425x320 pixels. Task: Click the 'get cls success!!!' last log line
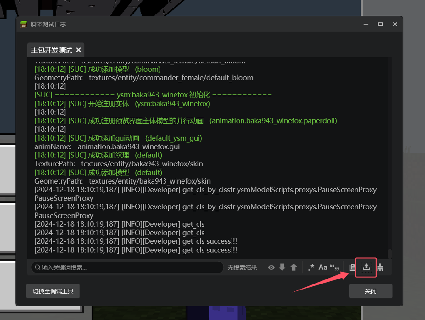tap(136, 250)
